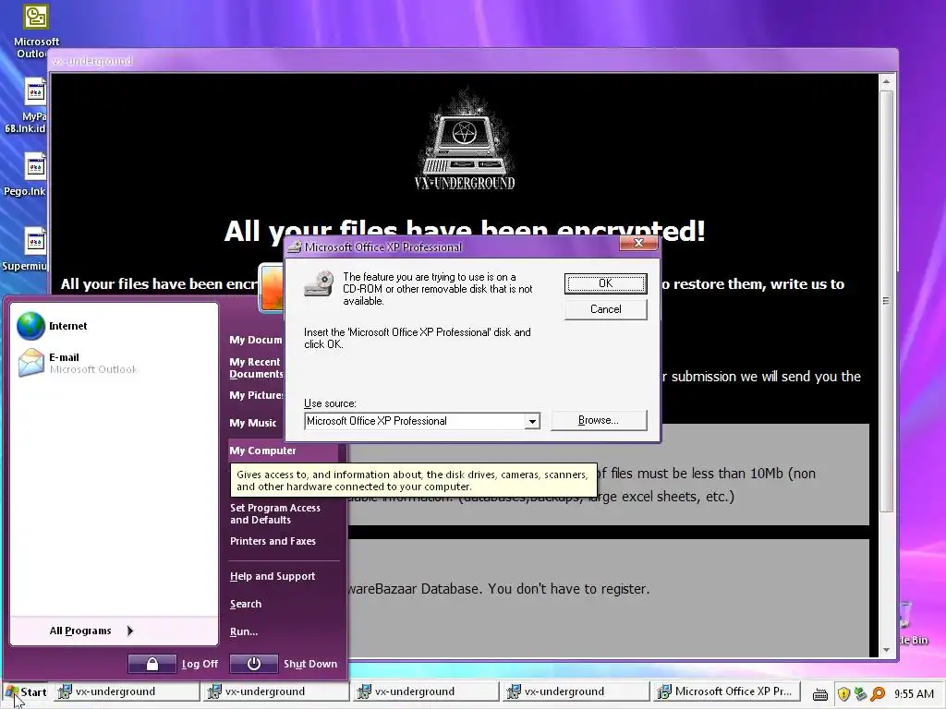The width and height of the screenshot is (946, 709).
Task: Click the vx-underground window vertical scrollbar thumb
Action: pyautogui.click(x=886, y=302)
